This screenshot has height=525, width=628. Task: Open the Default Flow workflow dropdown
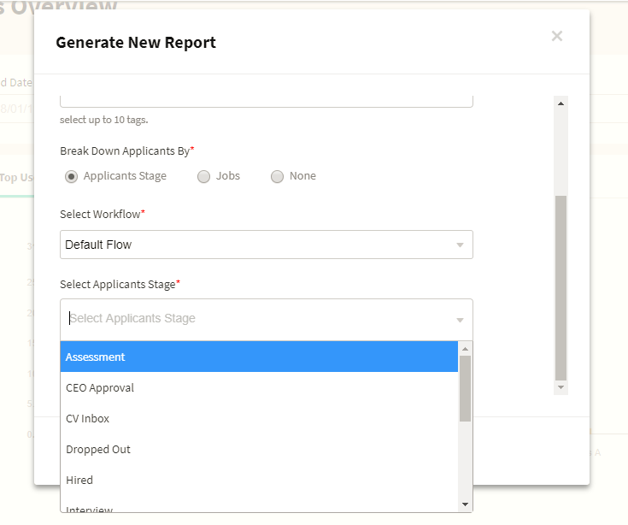pyautogui.click(x=267, y=245)
